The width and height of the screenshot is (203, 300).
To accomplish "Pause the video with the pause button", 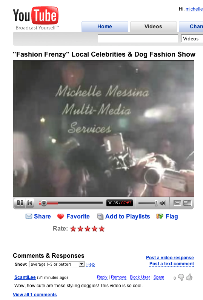I will point(20,203).
